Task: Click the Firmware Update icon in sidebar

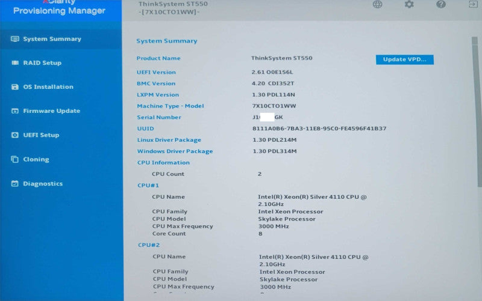Action: coord(14,111)
